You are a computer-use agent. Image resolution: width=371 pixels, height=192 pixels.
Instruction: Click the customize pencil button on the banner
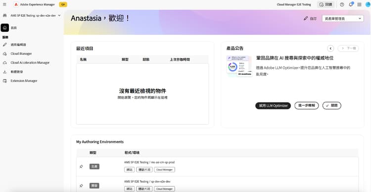coord(310,18)
